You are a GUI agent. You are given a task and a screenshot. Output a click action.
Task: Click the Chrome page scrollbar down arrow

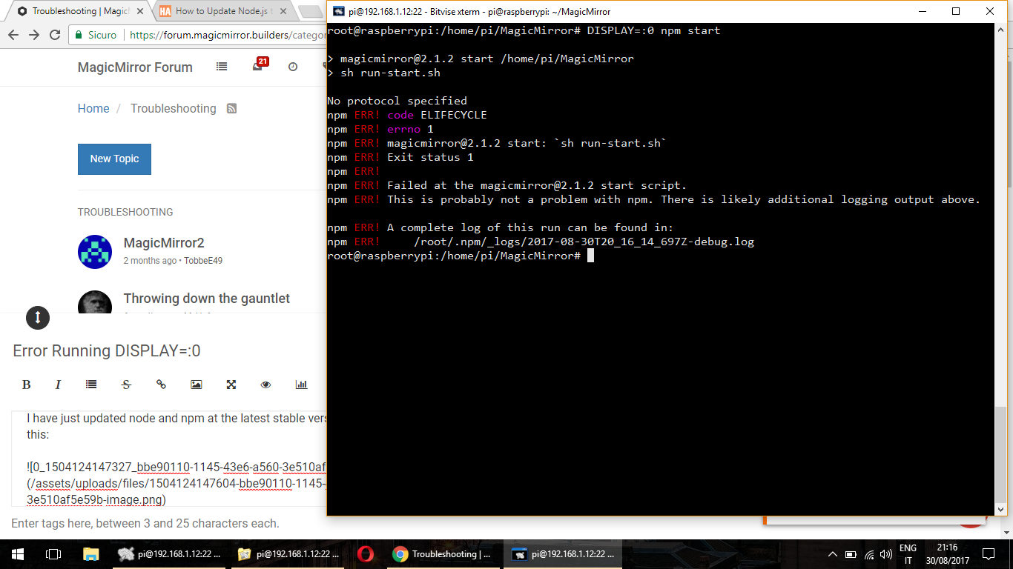click(x=1008, y=532)
